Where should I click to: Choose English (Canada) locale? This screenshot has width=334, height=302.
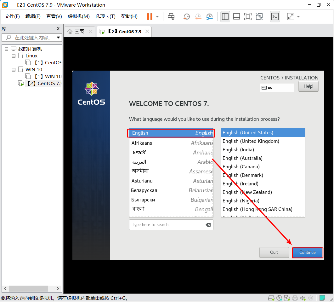pos(263,167)
